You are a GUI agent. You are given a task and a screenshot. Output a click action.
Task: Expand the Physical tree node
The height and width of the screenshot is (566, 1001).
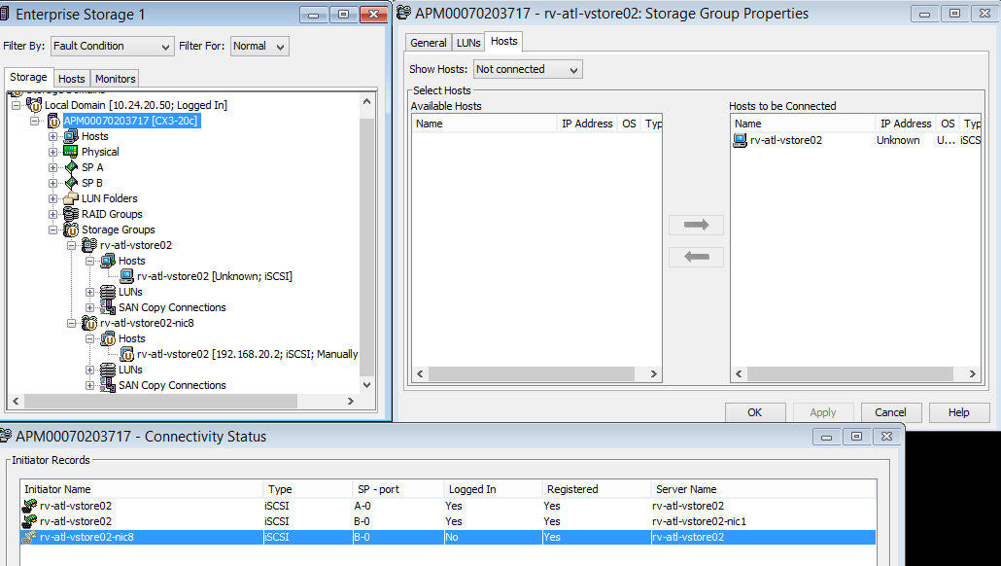(x=53, y=152)
